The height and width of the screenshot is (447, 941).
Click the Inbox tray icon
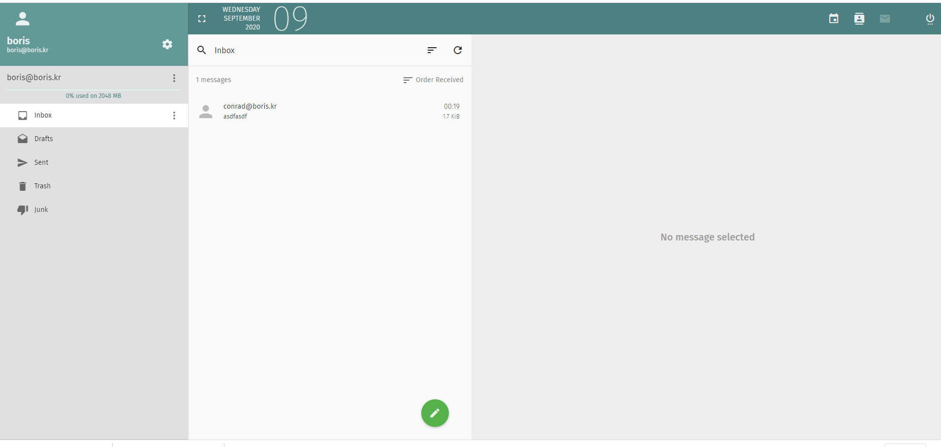coord(23,116)
